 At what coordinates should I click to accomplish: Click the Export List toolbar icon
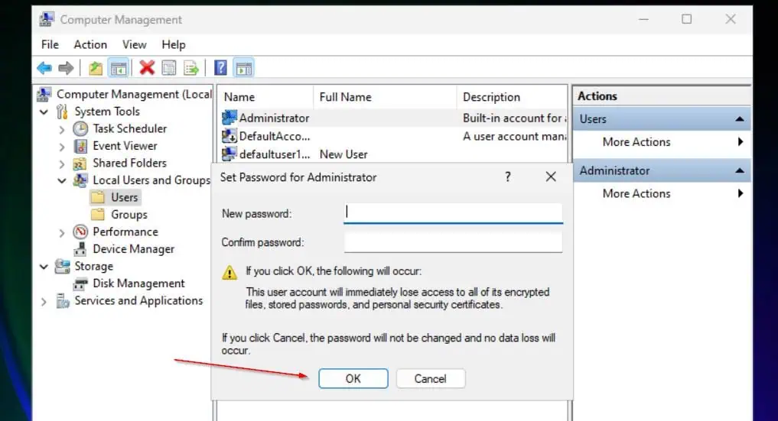[x=191, y=68]
